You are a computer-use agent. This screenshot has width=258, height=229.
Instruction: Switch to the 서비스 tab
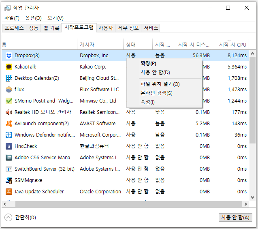(x=151, y=28)
